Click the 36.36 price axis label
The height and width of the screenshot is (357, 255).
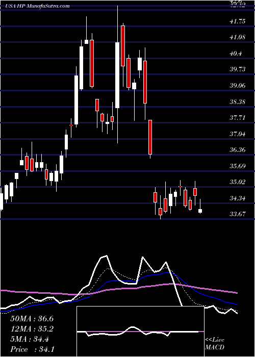pos(238,149)
